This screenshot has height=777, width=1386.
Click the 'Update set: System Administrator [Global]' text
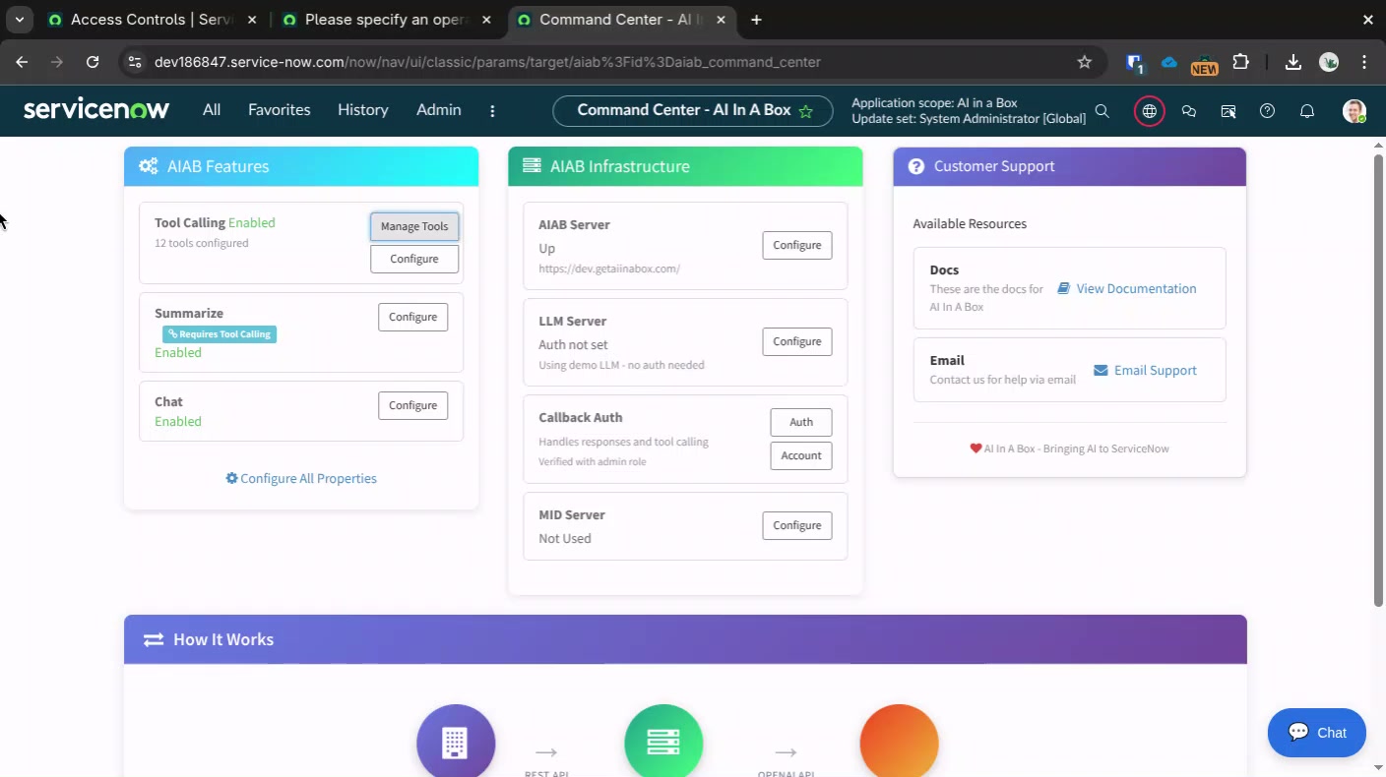pos(969,119)
